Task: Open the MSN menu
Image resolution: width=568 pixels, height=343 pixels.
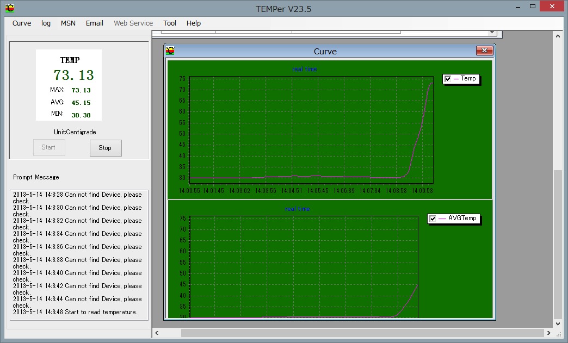Action: click(x=68, y=23)
